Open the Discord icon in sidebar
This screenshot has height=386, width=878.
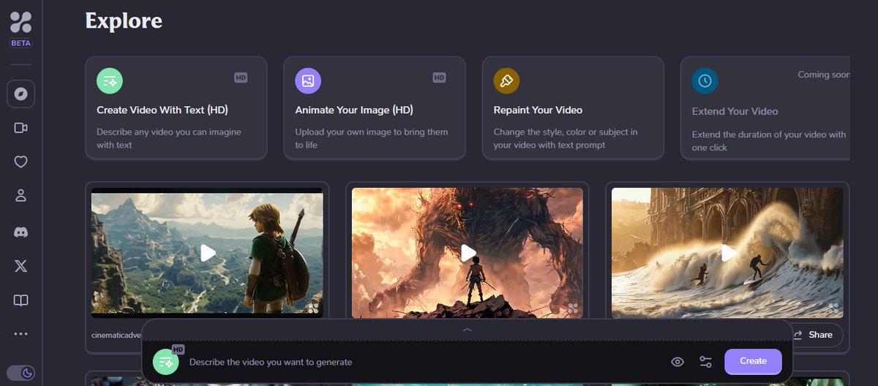coord(20,232)
